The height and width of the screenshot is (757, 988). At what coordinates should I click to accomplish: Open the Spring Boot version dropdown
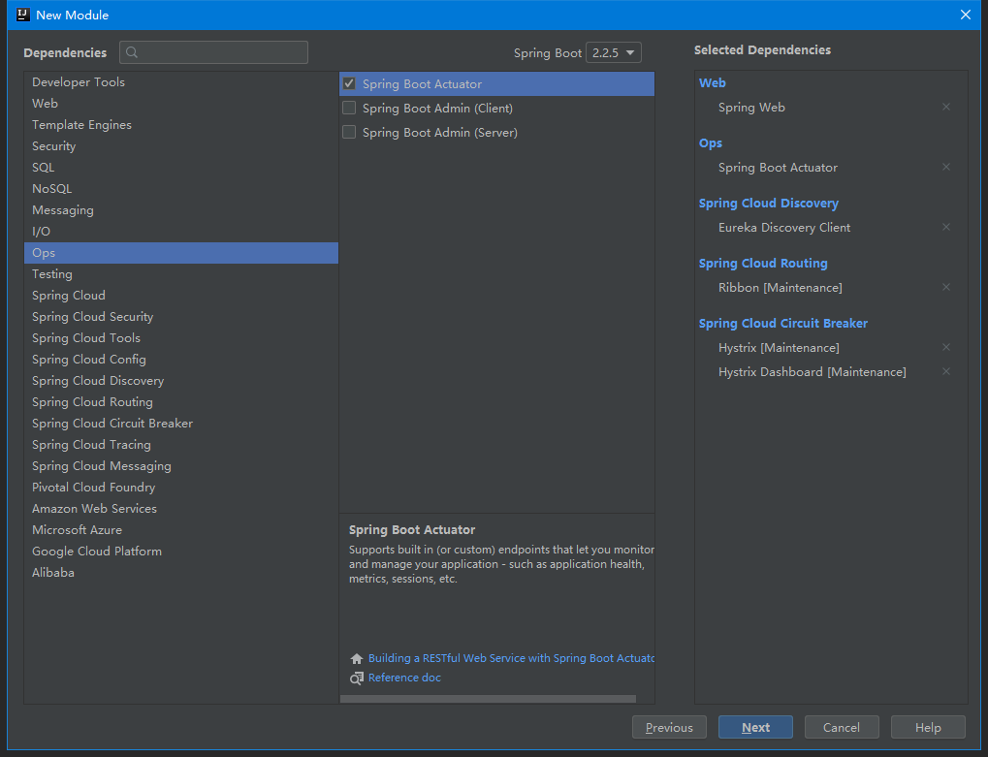613,53
